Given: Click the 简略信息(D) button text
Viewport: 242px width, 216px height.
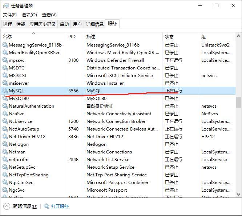Looking at the screenshot, I should pyautogui.click(x=25, y=207).
